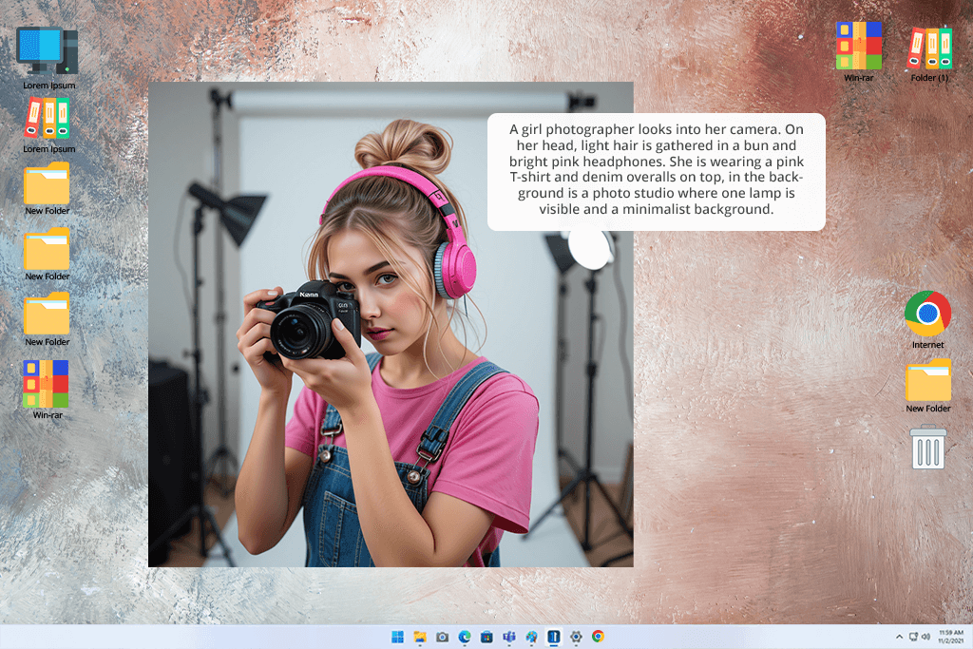Open the New Folder below the Internet icon
Image resolution: width=973 pixels, height=649 pixels.
927,380
